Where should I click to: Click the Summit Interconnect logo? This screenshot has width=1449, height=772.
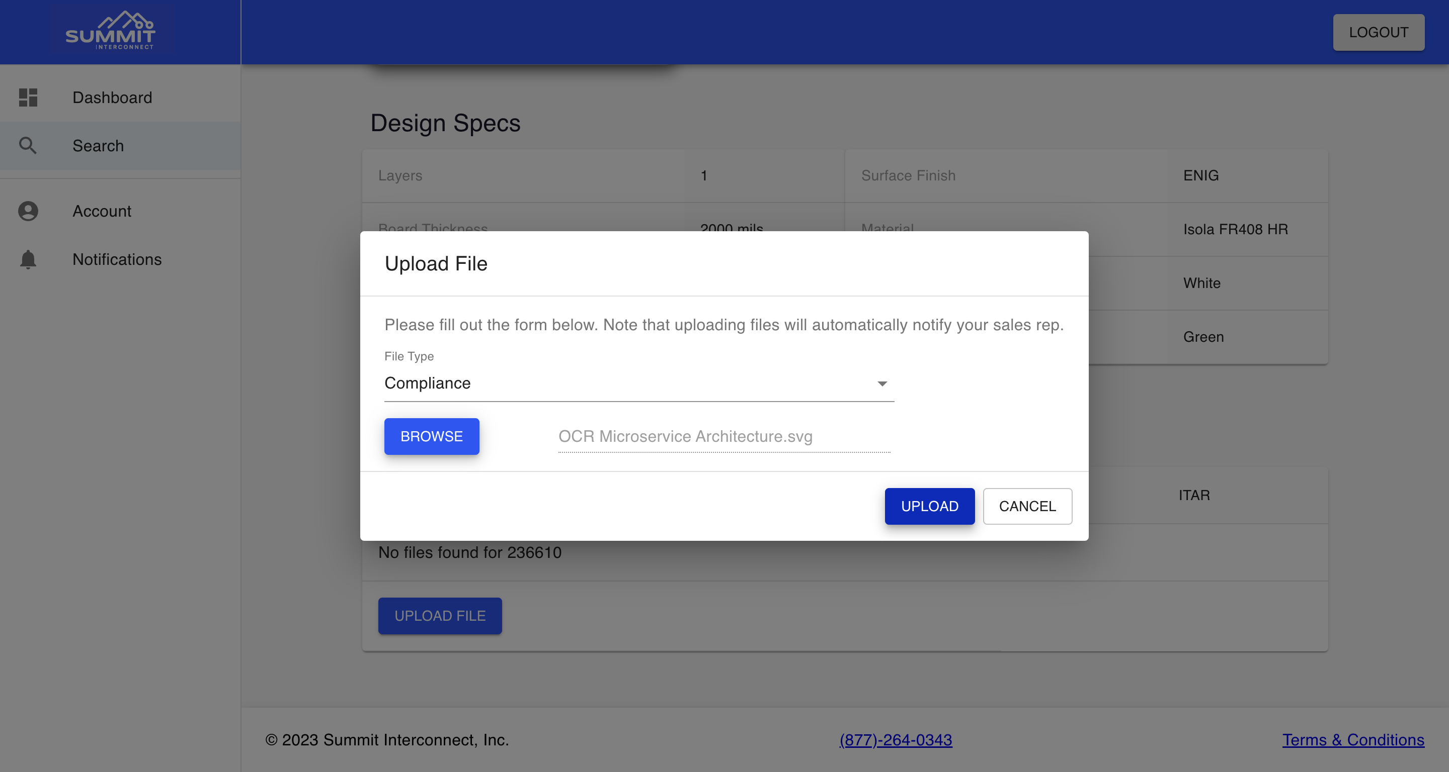110,31
